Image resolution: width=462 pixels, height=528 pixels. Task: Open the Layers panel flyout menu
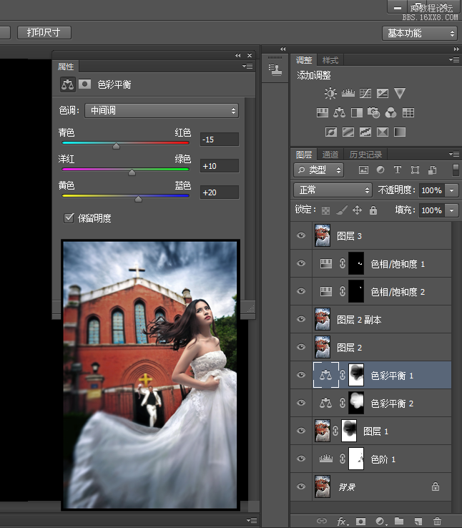[454, 155]
